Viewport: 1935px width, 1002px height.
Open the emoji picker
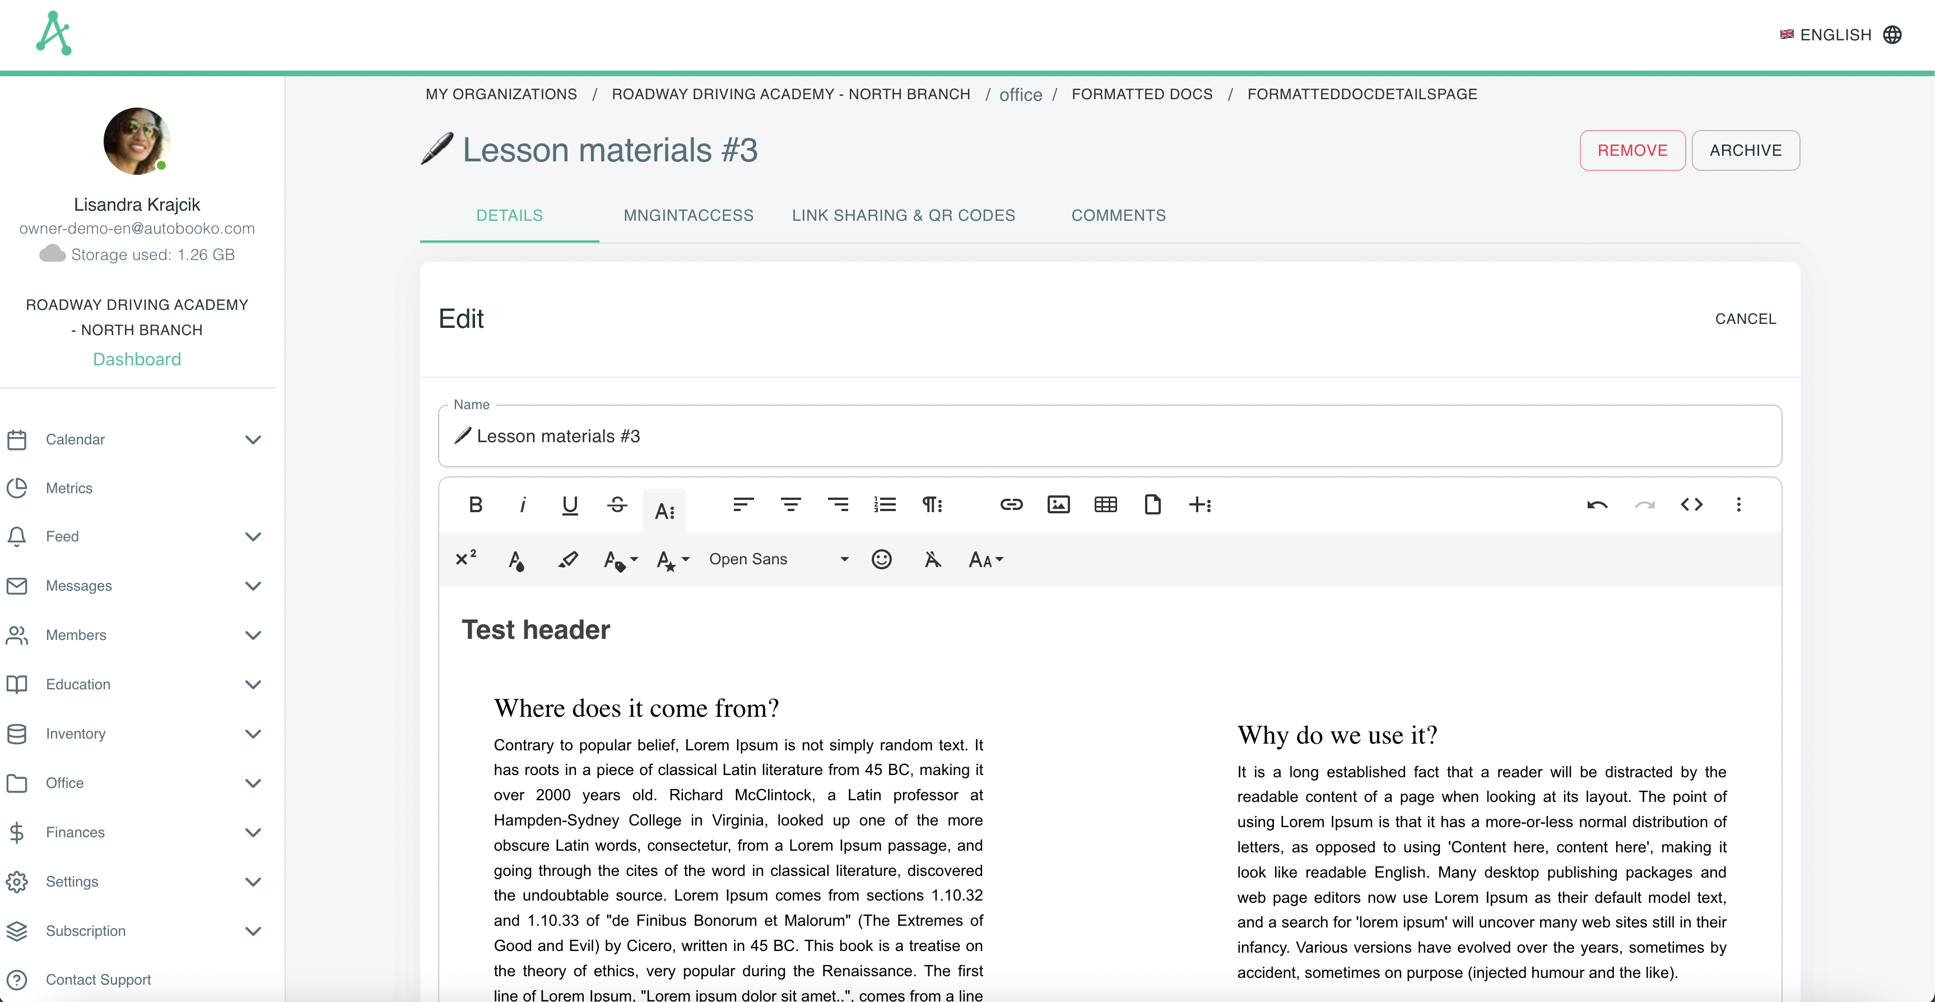881,559
